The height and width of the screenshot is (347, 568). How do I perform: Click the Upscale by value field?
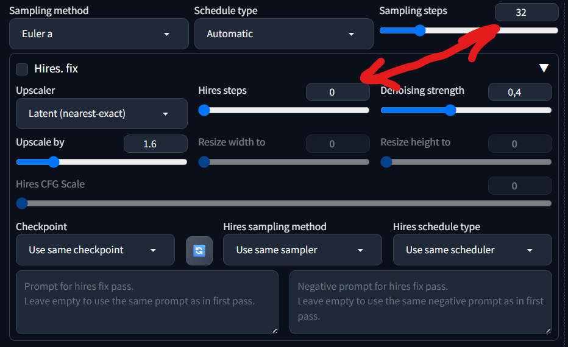[155, 144]
